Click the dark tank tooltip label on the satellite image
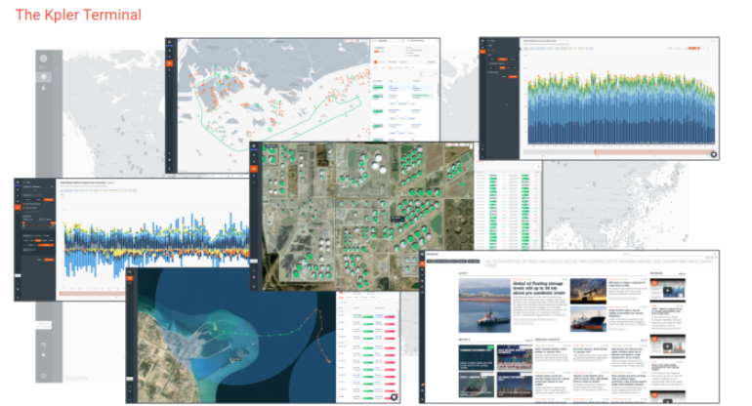Screen dimensions: 752x406 coord(397,219)
